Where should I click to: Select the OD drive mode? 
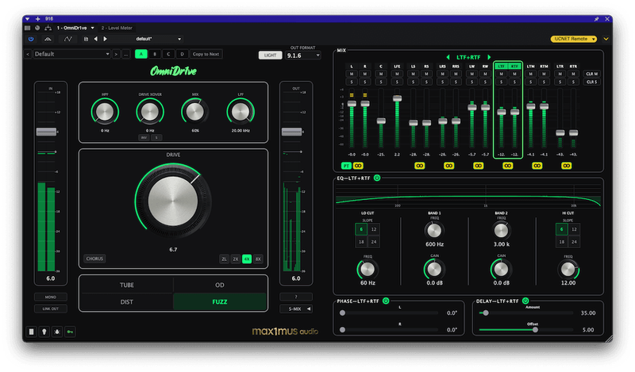[220, 285]
